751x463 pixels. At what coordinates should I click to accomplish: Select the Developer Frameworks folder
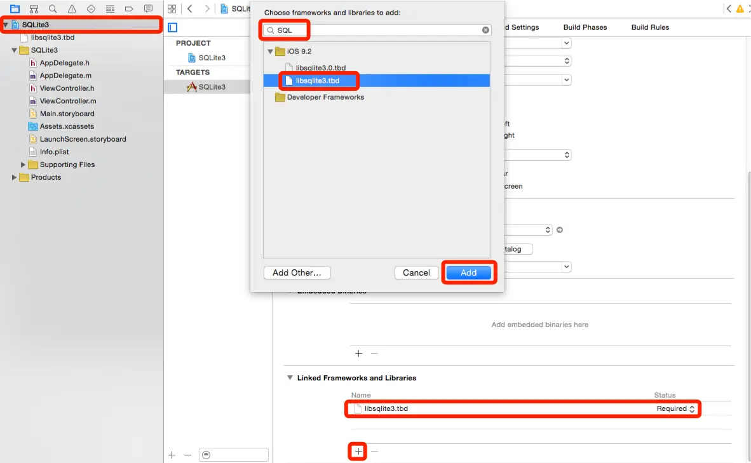tap(325, 97)
